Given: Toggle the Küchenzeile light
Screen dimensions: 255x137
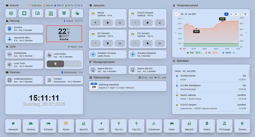Looking at the screenshot, I should tap(24, 54).
